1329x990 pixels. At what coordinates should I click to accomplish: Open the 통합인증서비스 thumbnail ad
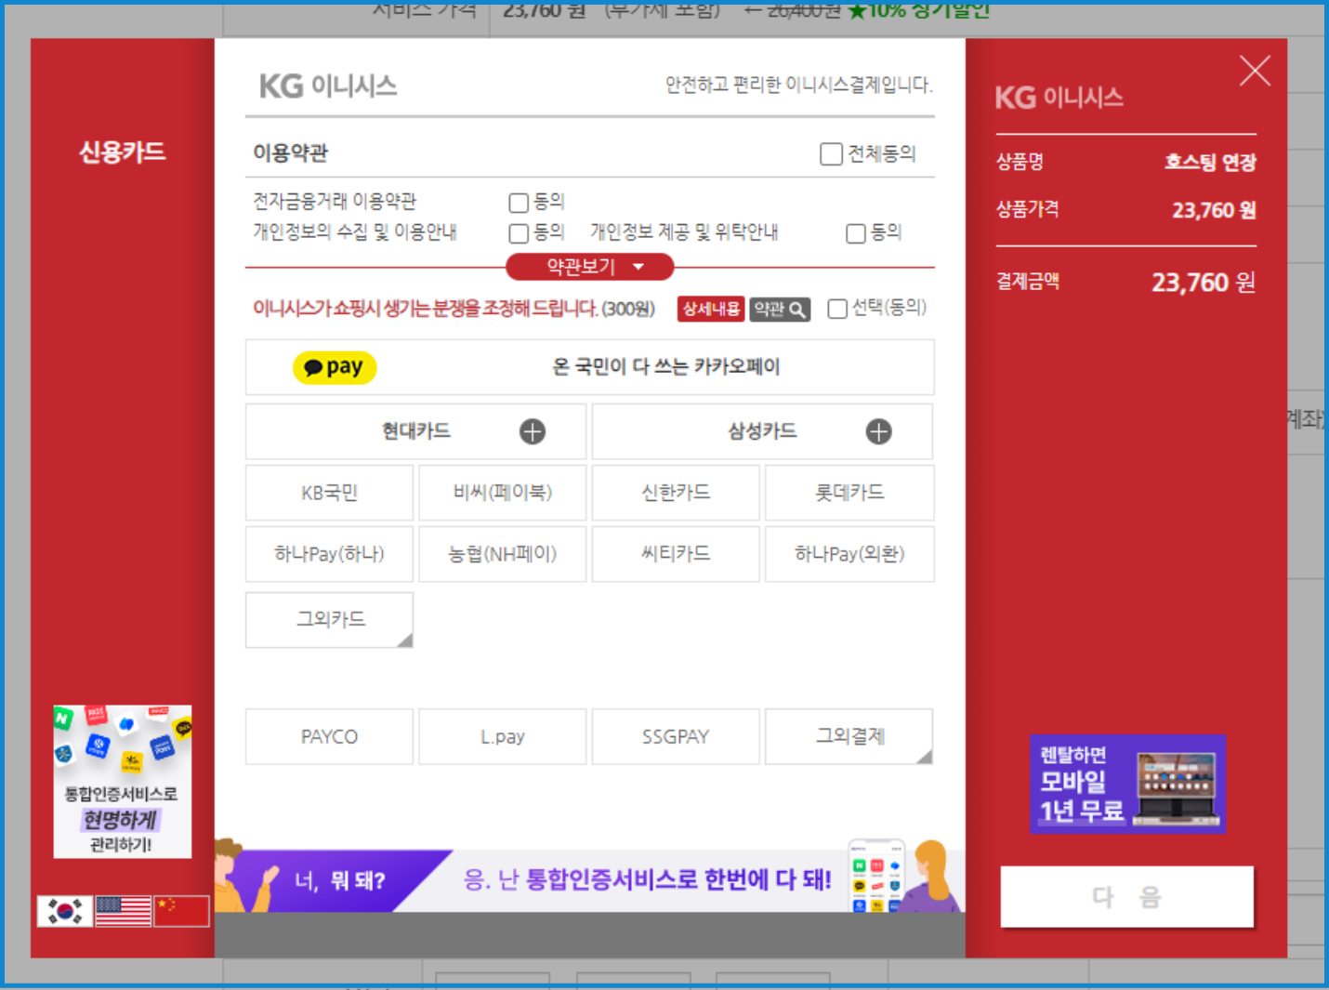(122, 781)
